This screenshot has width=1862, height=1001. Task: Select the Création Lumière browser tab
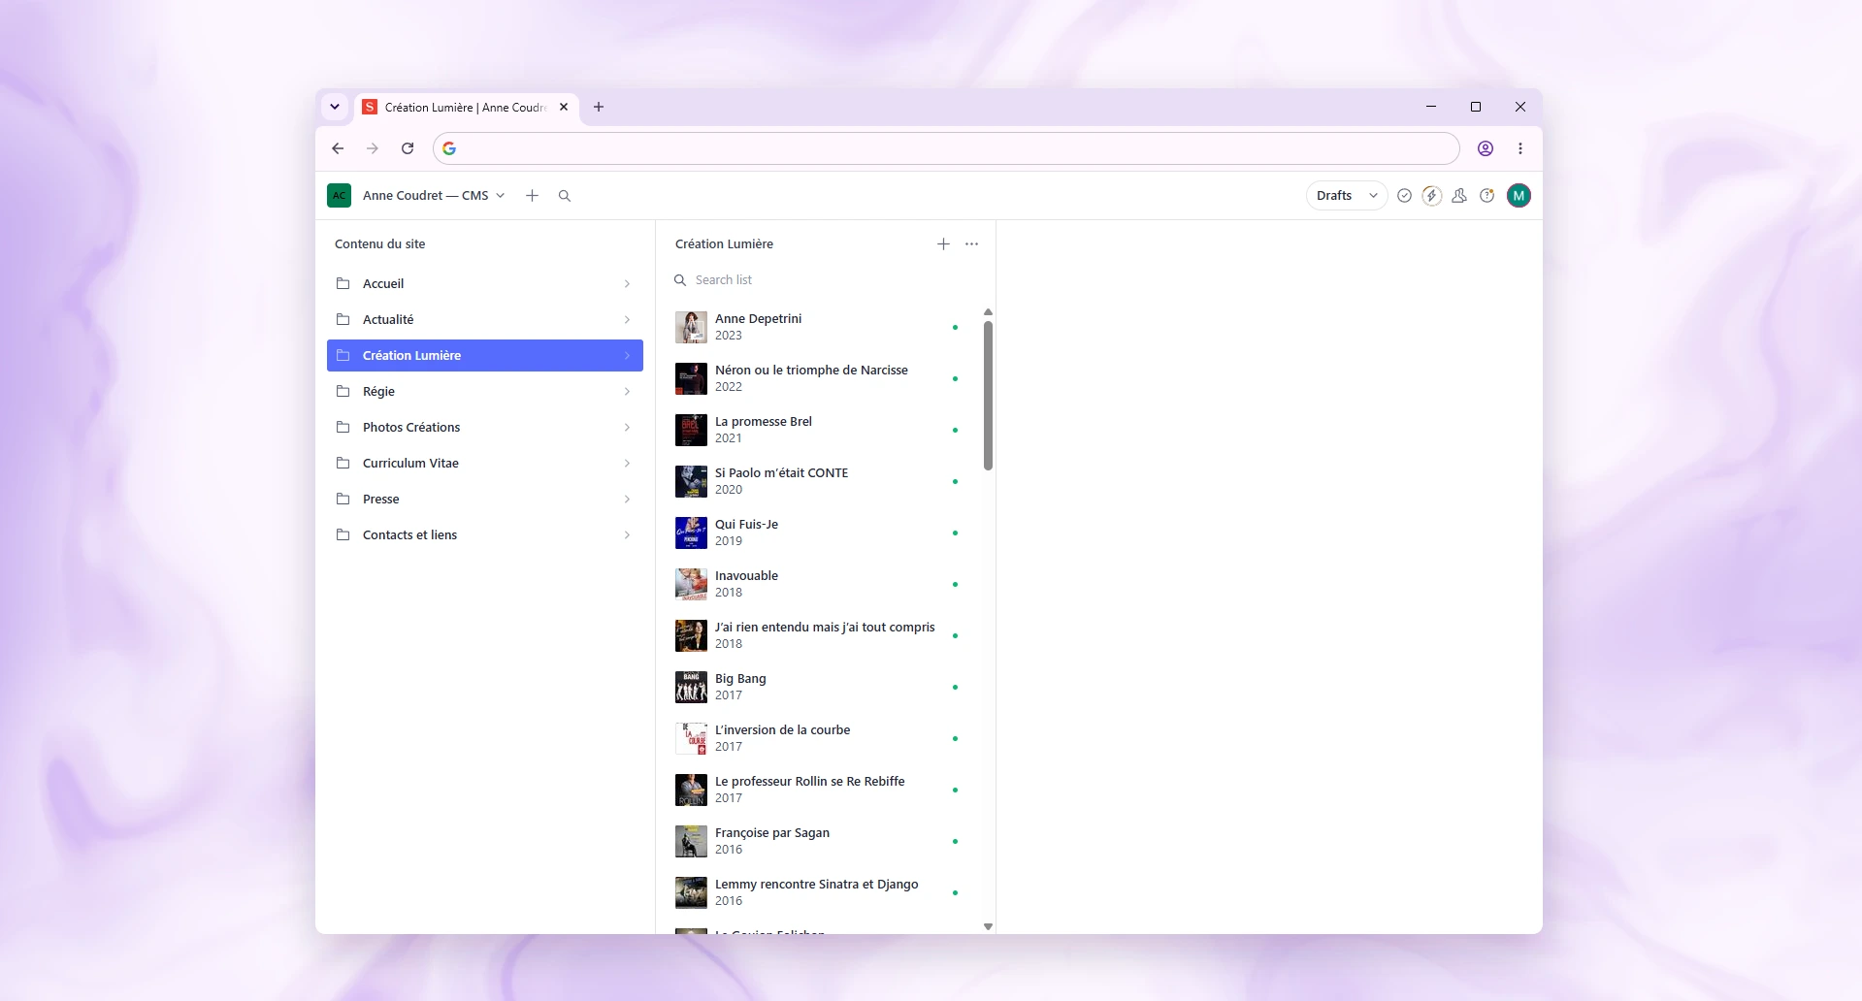pos(466,108)
